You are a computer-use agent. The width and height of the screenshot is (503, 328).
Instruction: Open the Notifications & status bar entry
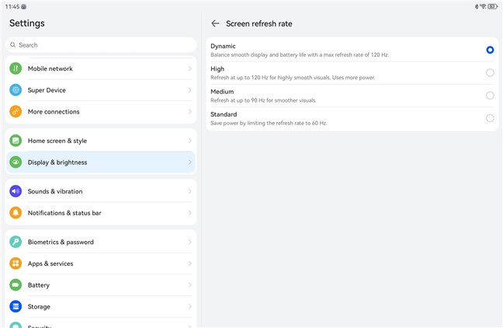coord(101,213)
